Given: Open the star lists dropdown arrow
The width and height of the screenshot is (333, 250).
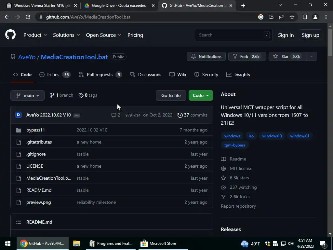Looking at the screenshot, I should [312, 57].
